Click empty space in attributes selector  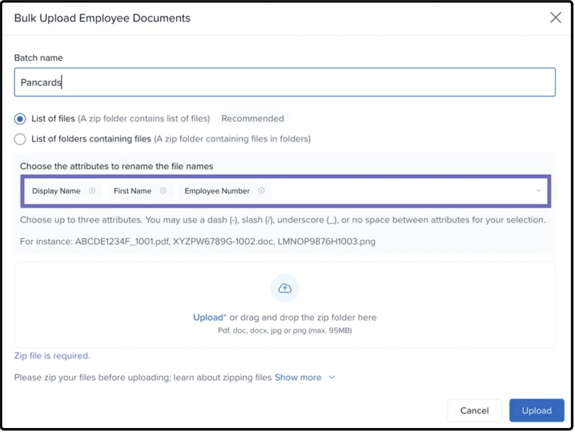(394, 191)
